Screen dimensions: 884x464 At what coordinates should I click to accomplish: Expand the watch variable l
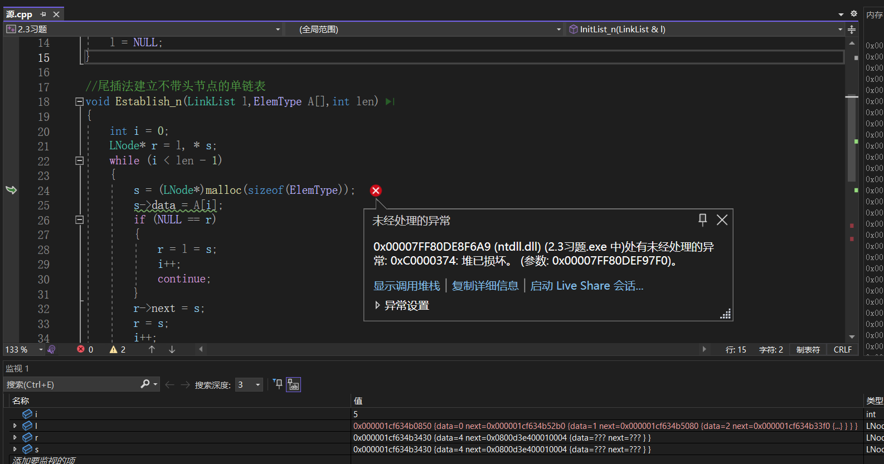coord(15,426)
